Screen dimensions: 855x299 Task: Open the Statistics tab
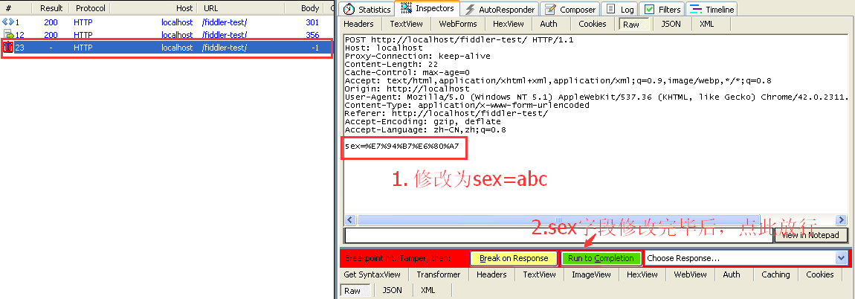coord(367,9)
